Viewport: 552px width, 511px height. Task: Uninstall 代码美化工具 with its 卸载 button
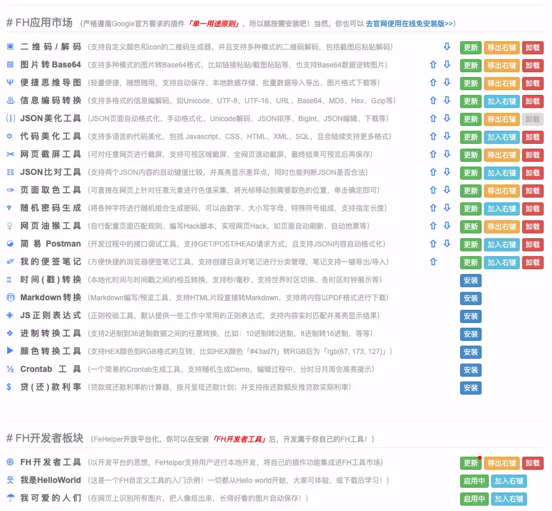(x=533, y=137)
